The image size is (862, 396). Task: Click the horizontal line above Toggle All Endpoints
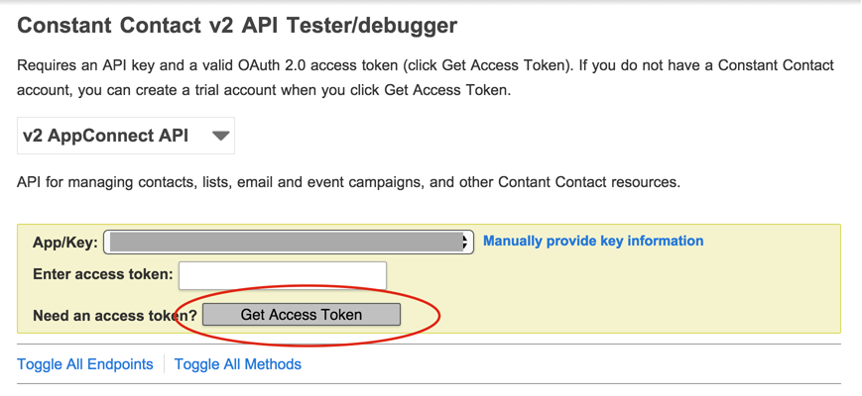click(429, 345)
